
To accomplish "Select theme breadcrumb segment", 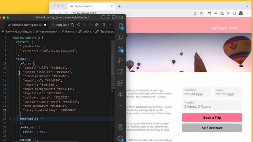I will click(x=68, y=32).
